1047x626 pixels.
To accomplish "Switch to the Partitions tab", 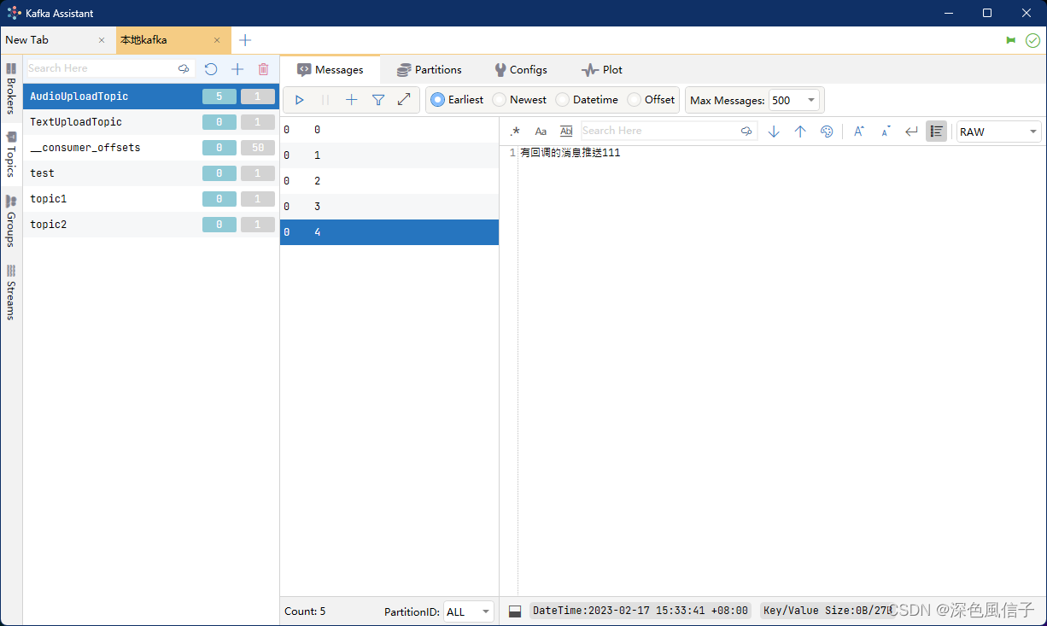I will pyautogui.click(x=430, y=70).
